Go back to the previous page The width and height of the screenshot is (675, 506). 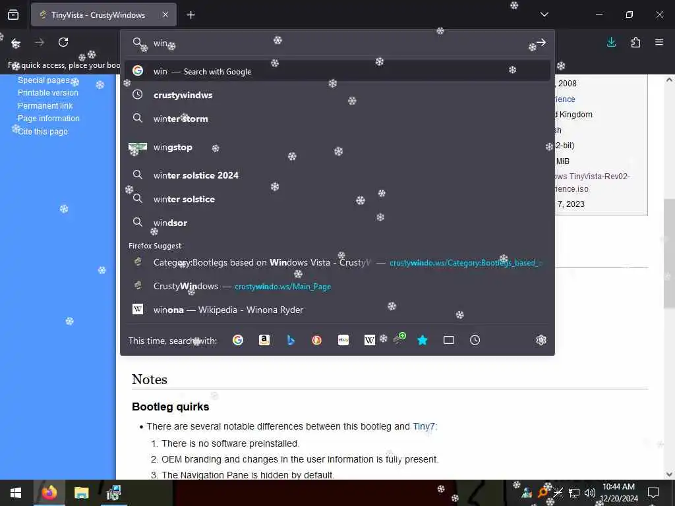(x=16, y=43)
